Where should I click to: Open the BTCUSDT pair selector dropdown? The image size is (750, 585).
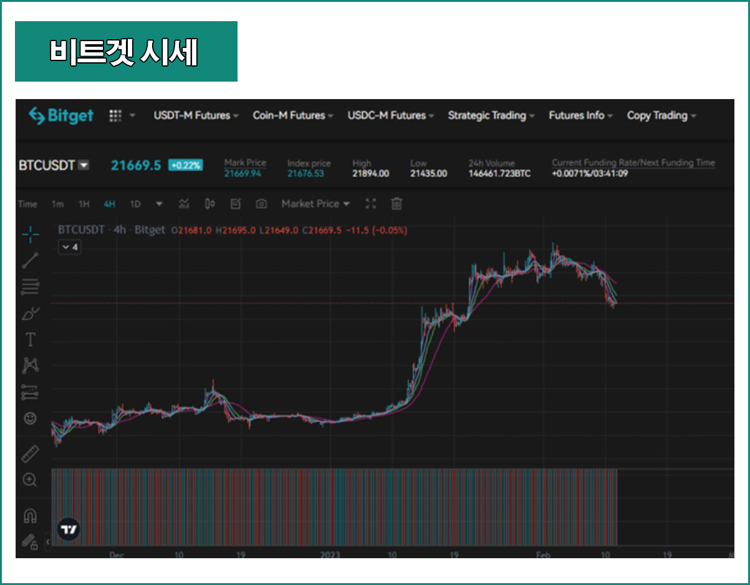(x=84, y=165)
